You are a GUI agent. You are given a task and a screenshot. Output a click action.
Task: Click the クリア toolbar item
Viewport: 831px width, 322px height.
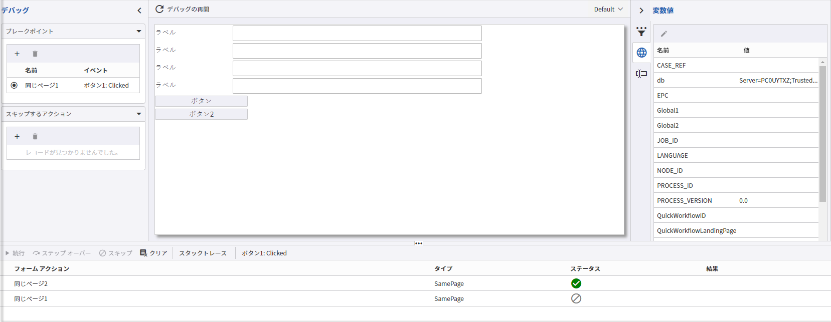pyautogui.click(x=153, y=253)
